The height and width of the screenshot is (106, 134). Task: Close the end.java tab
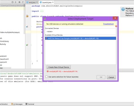tap(37, 2)
